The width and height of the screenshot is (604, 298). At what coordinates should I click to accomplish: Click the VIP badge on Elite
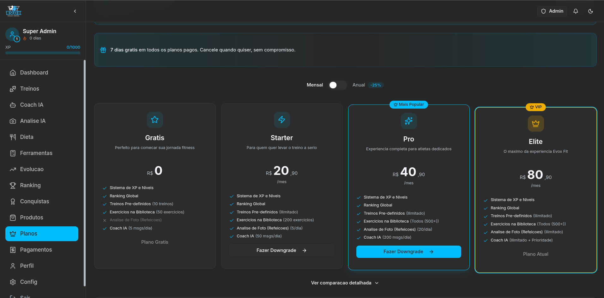(x=536, y=107)
